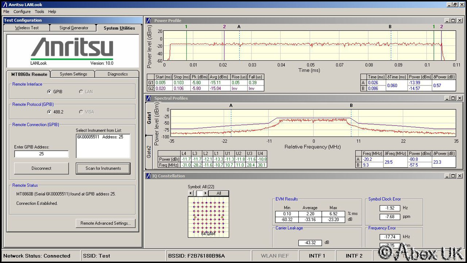Click the Power Profile window icon
Image resolution: width=467 pixels, height=263 pixels.
(149, 21)
